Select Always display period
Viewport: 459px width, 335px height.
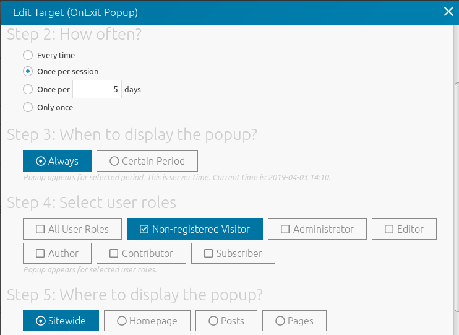(x=57, y=161)
